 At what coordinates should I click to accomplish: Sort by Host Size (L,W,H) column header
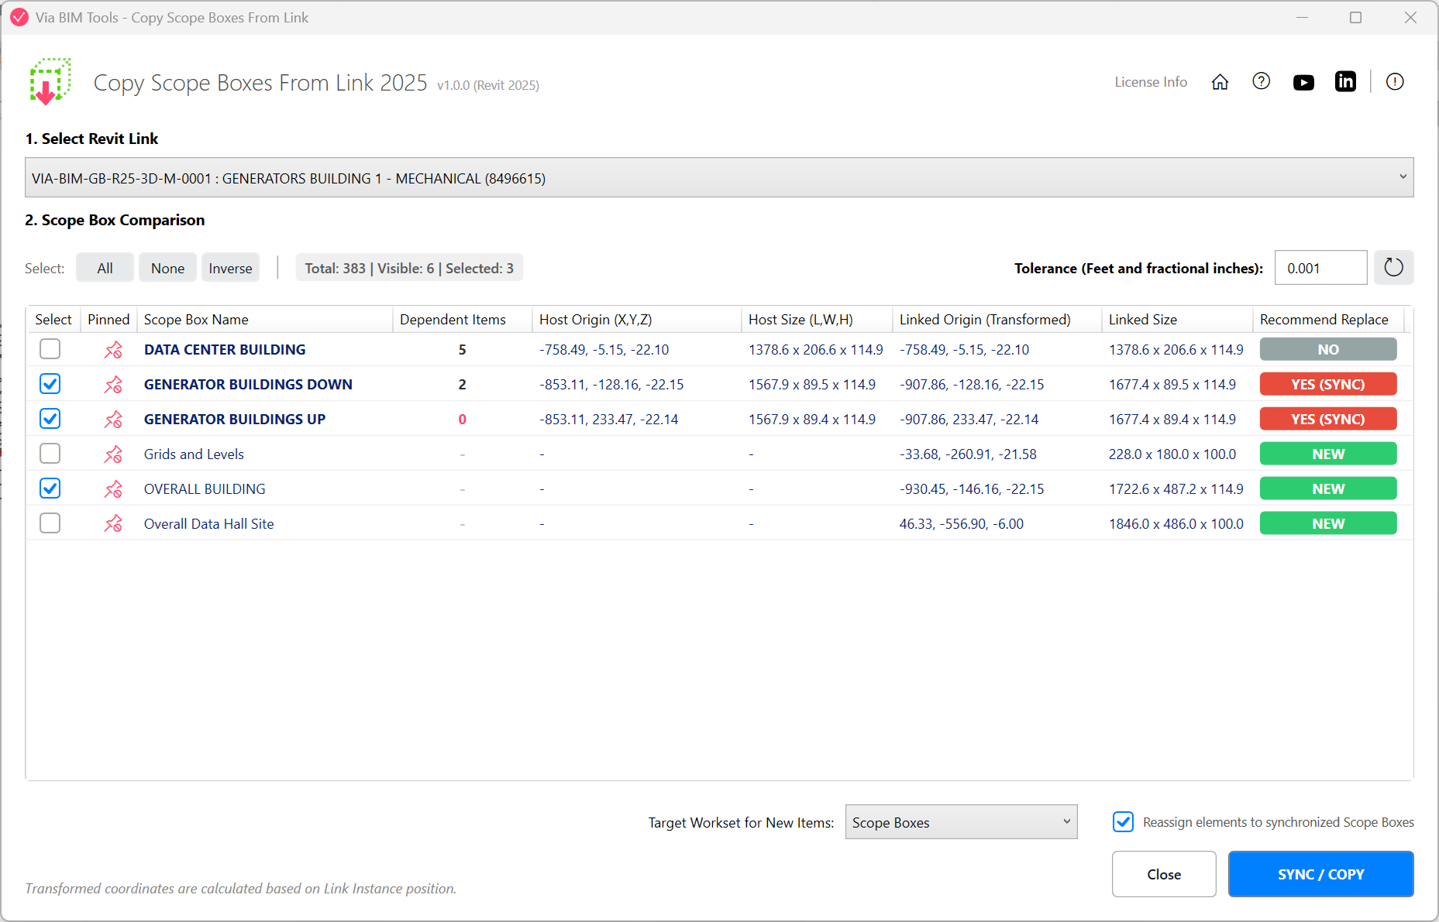[x=818, y=320]
